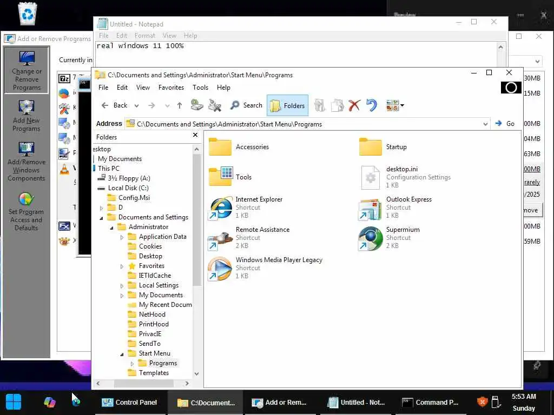Select the Accessories folder icon

[220, 147]
